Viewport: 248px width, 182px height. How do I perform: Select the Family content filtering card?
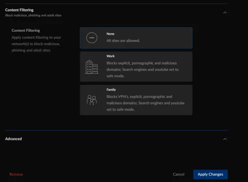pyautogui.click(x=136, y=100)
